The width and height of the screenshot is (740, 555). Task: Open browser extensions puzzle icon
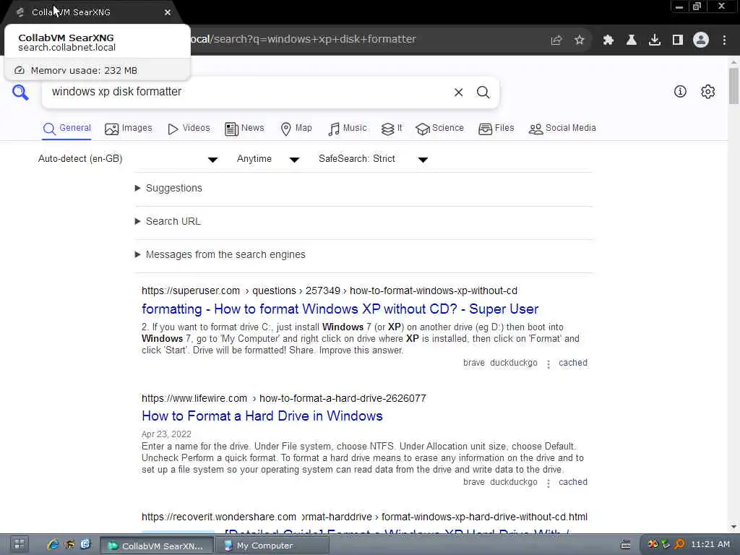click(x=608, y=40)
